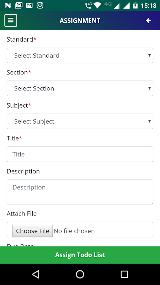This screenshot has height=285, width=160.
Task: Tap the battery charging icon
Action: [135, 5]
